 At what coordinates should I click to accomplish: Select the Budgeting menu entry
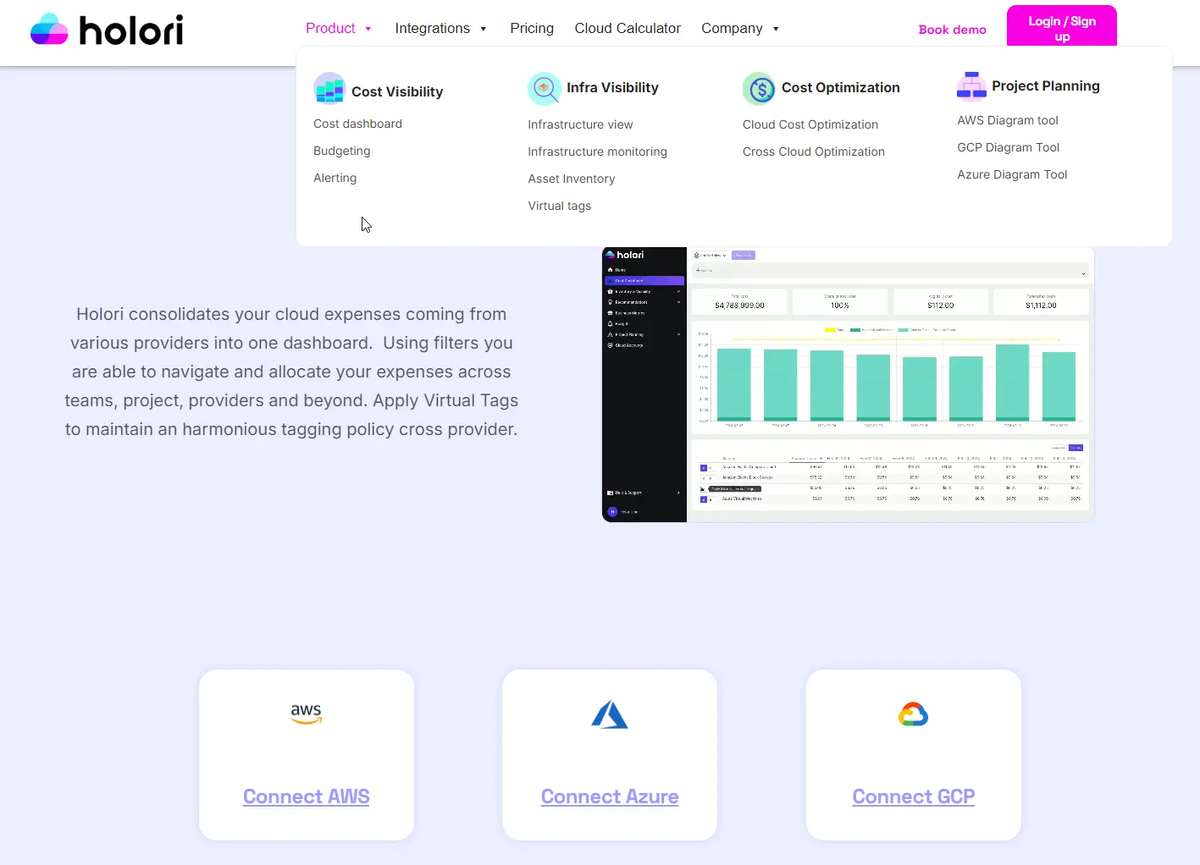tap(342, 151)
